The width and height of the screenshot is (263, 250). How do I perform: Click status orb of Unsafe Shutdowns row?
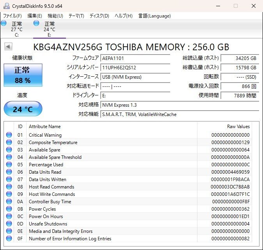(9, 224)
